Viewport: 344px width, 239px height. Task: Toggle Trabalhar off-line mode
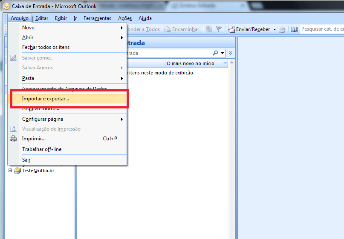[x=42, y=149]
